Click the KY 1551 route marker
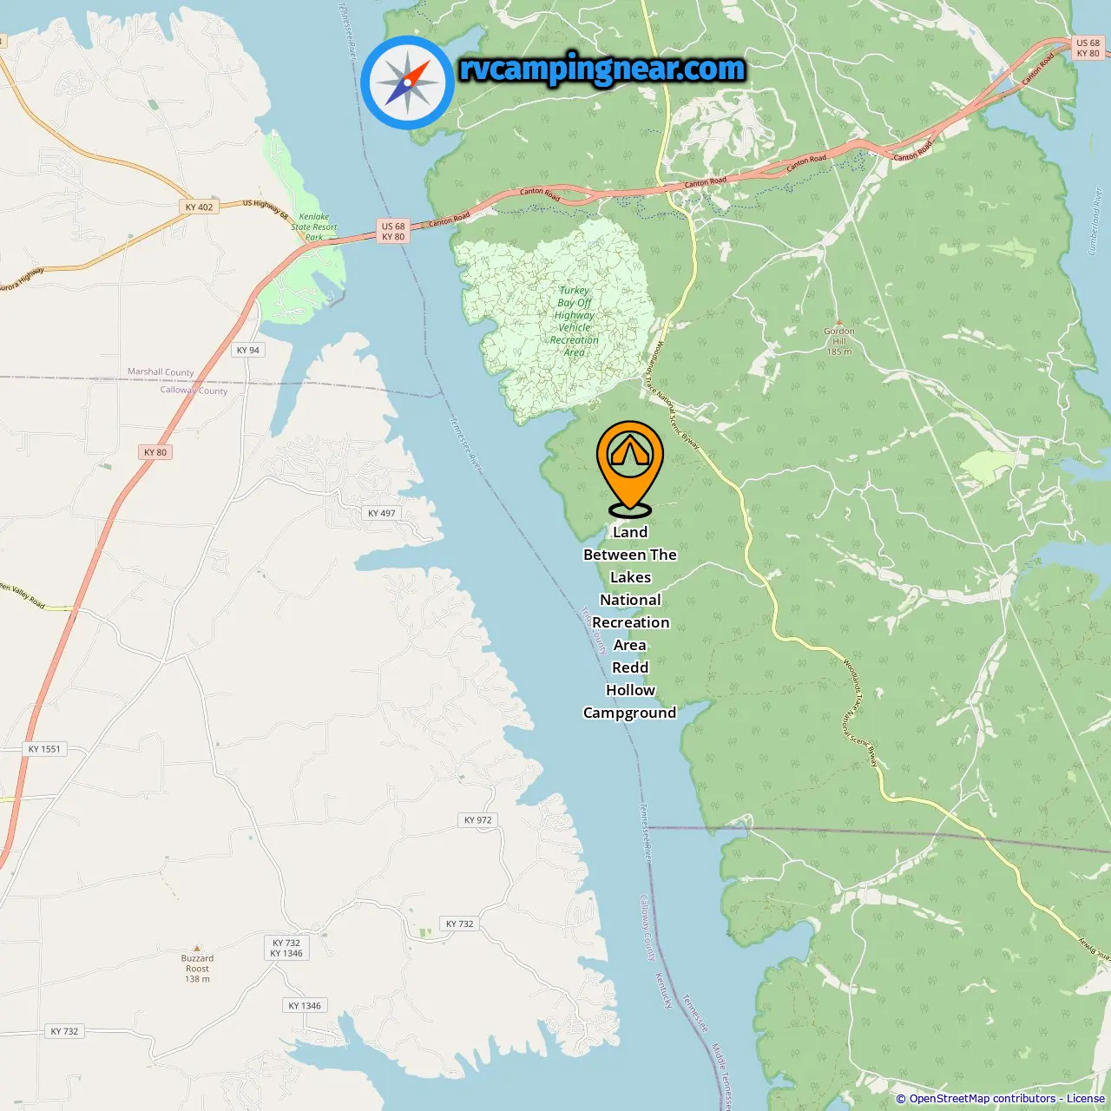The height and width of the screenshot is (1111, 1111). pyautogui.click(x=44, y=749)
